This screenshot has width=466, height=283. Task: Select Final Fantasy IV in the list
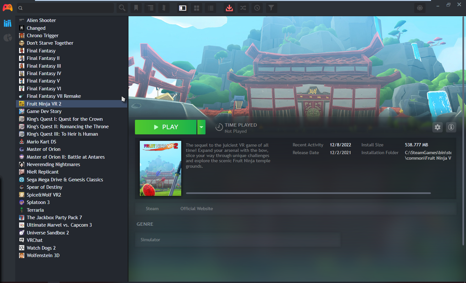(72, 74)
